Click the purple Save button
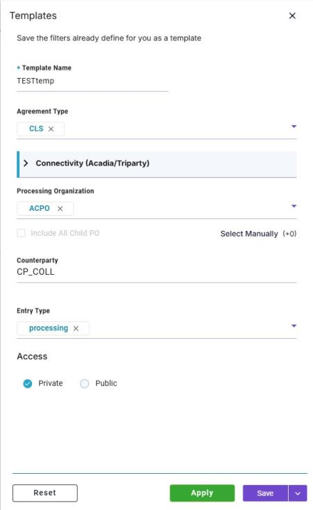This screenshot has width=313, height=510. (265, 493)
